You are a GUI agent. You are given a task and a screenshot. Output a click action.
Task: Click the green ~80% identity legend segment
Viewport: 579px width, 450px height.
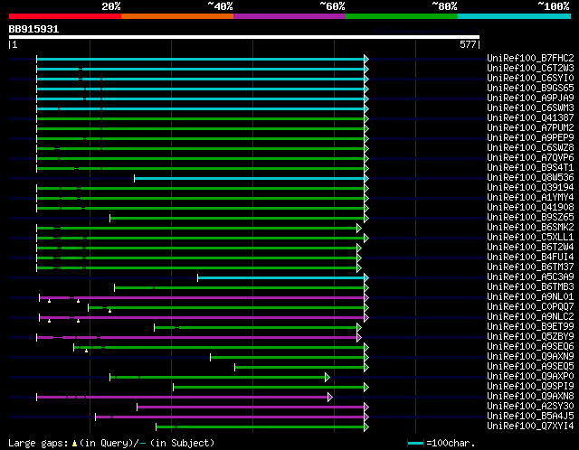point(401,15)
